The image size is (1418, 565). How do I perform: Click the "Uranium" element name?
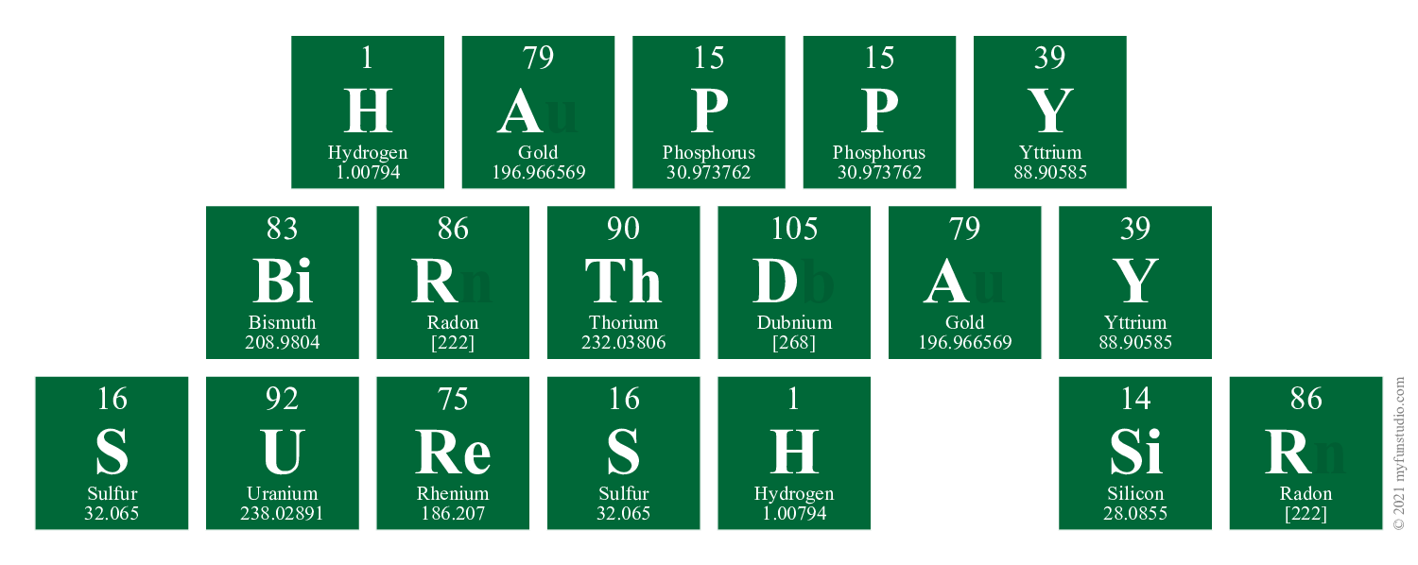click(283, 493)
